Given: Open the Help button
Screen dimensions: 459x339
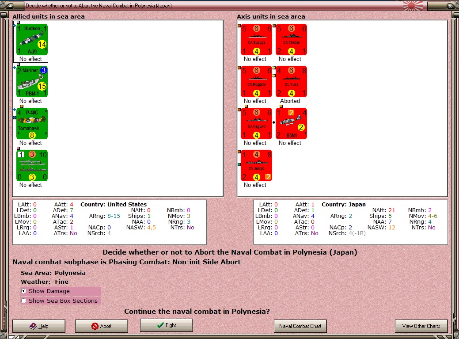Looking at the screenshot, I should pos(39,326).
